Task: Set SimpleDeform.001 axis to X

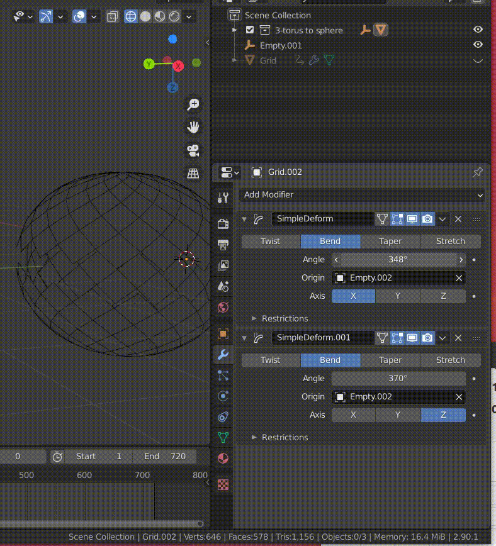Action: tap(354, 415)
